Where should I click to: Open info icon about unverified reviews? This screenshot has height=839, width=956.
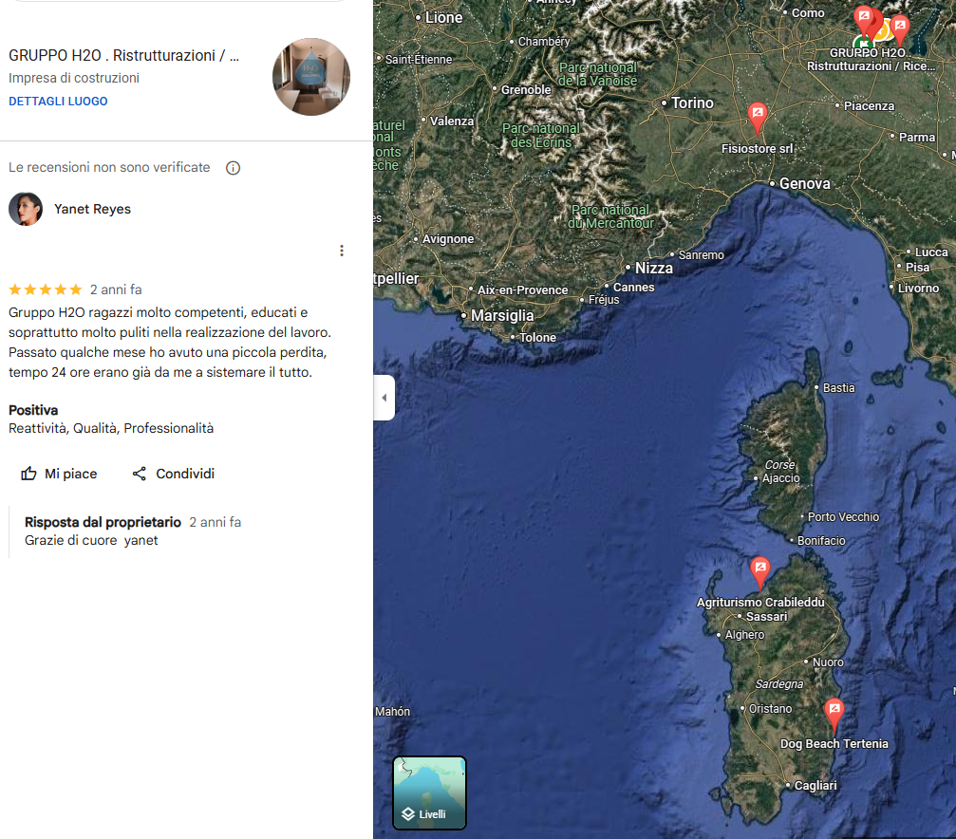coord(233,168)
